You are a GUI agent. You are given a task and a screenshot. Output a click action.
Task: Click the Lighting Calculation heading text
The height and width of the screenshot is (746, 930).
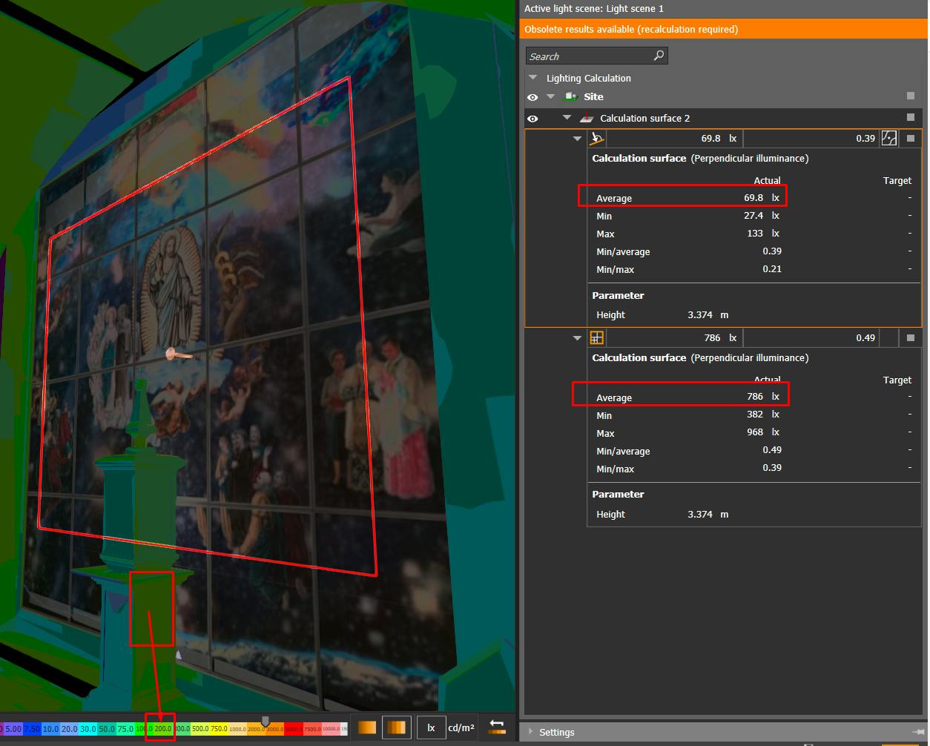pyautogui.click(x=589, y=78)
